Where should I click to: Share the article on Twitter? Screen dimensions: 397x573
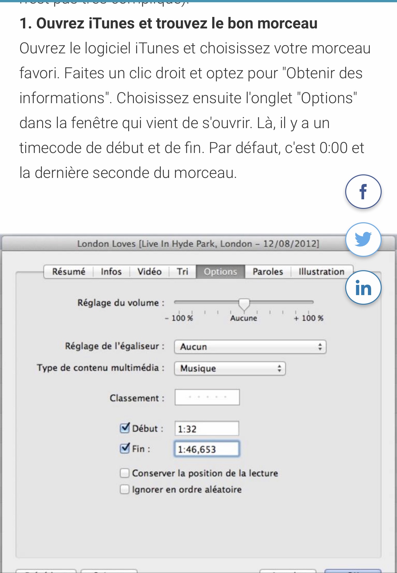(x=363, y=240)
